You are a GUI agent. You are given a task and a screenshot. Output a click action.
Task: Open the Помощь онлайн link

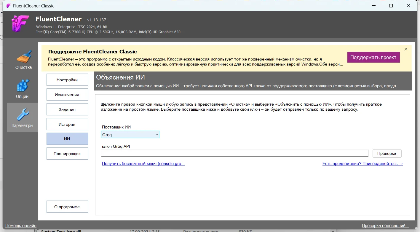pyautogui.click(x=21, y=226)
